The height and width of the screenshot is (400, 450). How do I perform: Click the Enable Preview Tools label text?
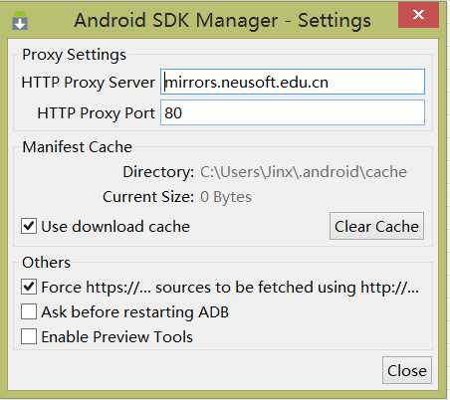click(116, 337)
